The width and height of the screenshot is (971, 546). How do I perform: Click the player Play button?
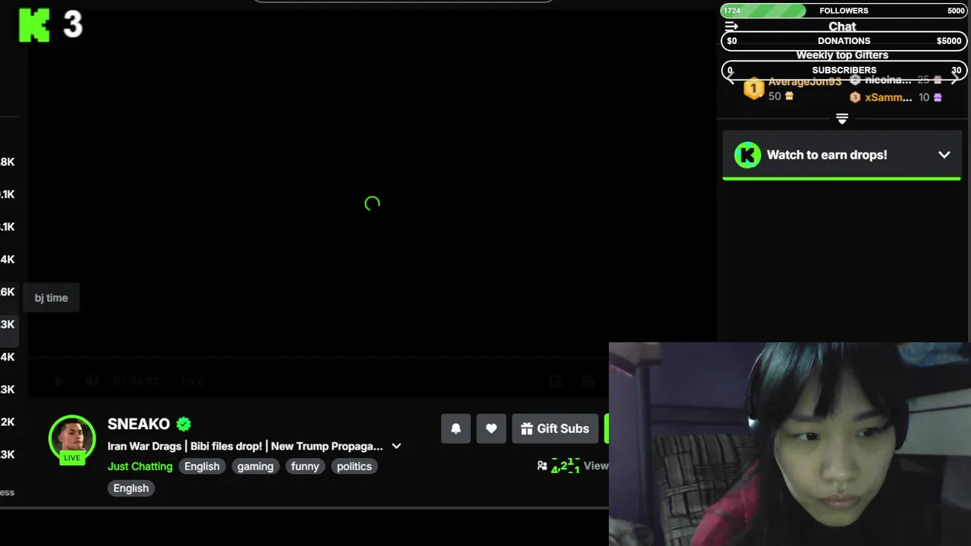(58, 381)
